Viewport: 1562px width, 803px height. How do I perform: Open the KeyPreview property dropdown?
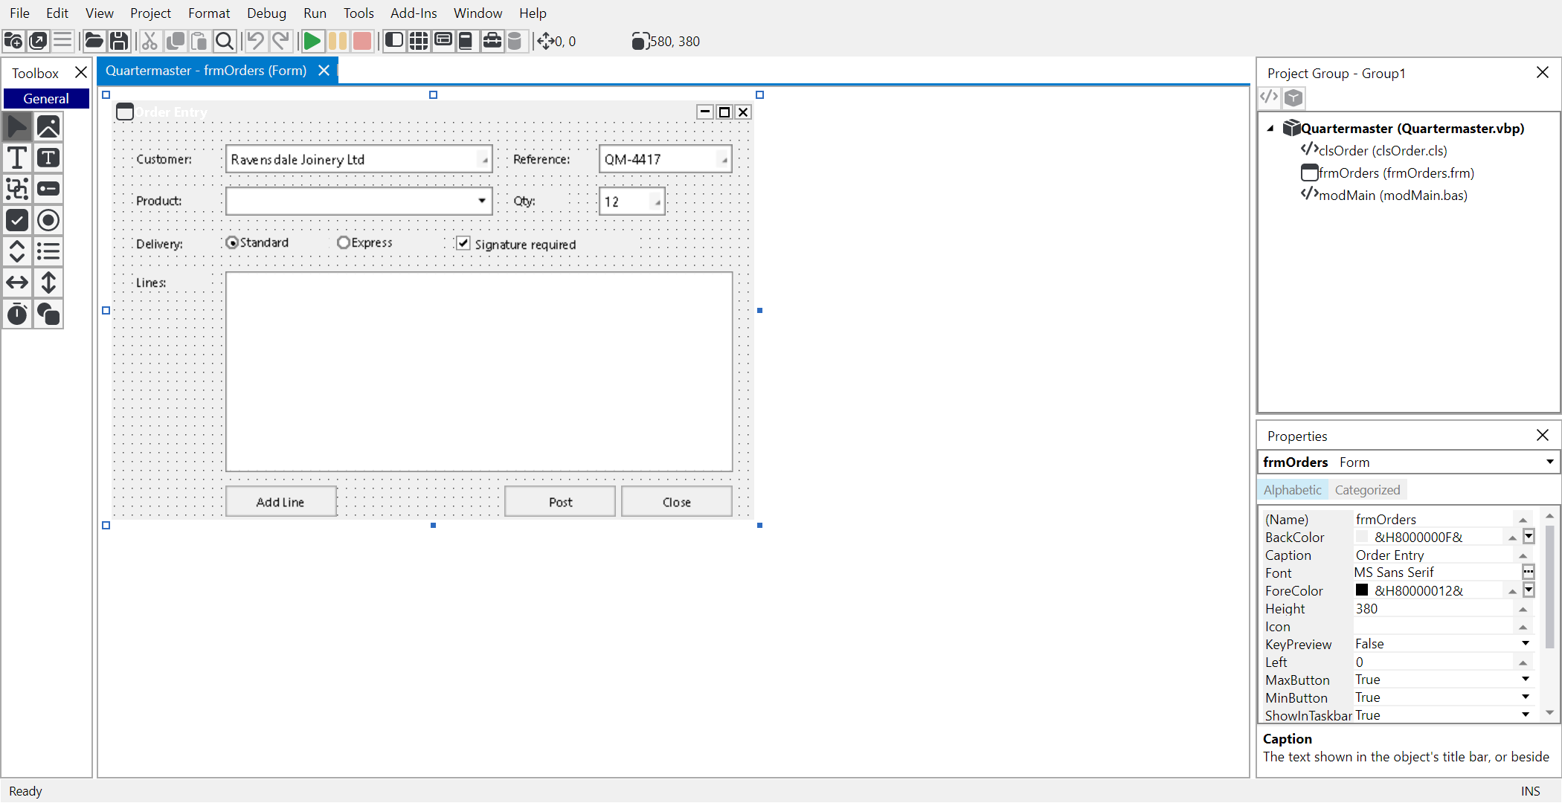point(1526,644)
